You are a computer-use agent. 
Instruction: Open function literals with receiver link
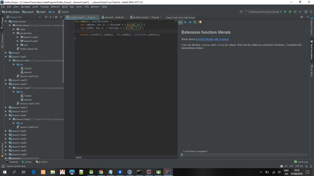click(212, 39)
